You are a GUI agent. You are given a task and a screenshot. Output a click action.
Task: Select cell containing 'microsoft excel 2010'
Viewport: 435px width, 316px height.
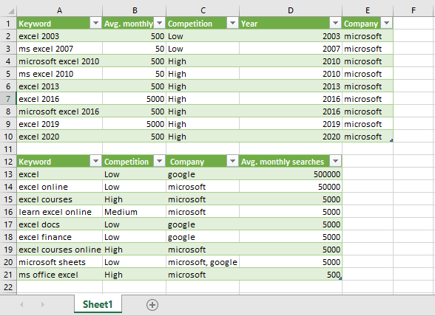pyautogui.click(x=59, y=61)
